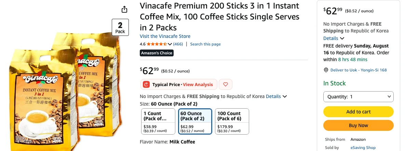Click View Analysis link

[x=198, y=84]
